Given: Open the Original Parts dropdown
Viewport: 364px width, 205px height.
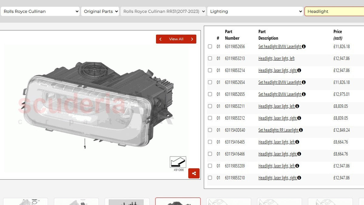Looking at the screenshot, I should (x=100, y=12).
